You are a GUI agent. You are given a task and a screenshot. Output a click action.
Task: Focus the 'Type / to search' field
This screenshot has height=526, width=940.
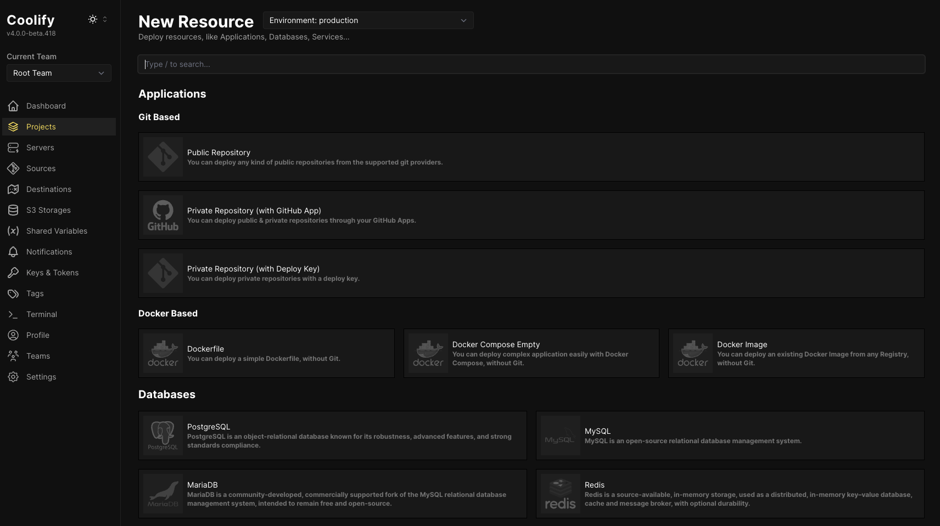click(x=531, y=64)
